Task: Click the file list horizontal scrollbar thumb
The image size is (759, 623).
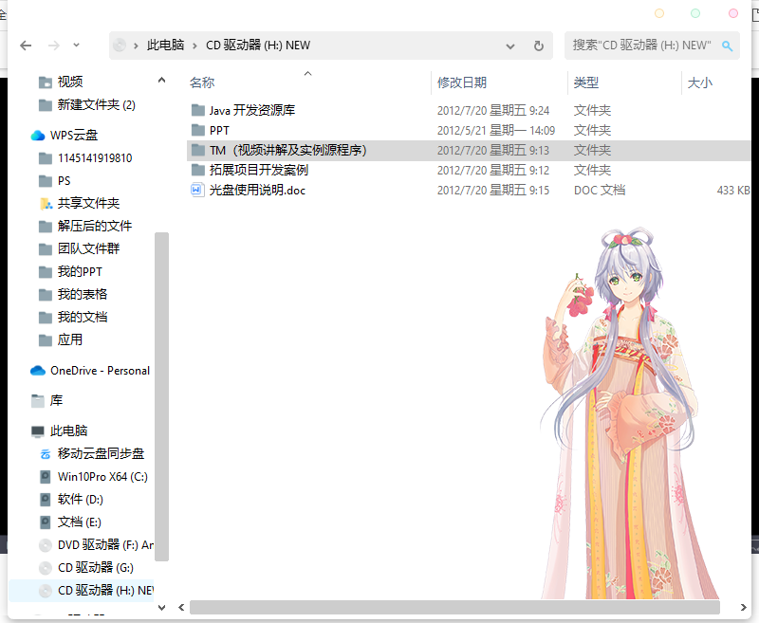Action: [454, 607]
